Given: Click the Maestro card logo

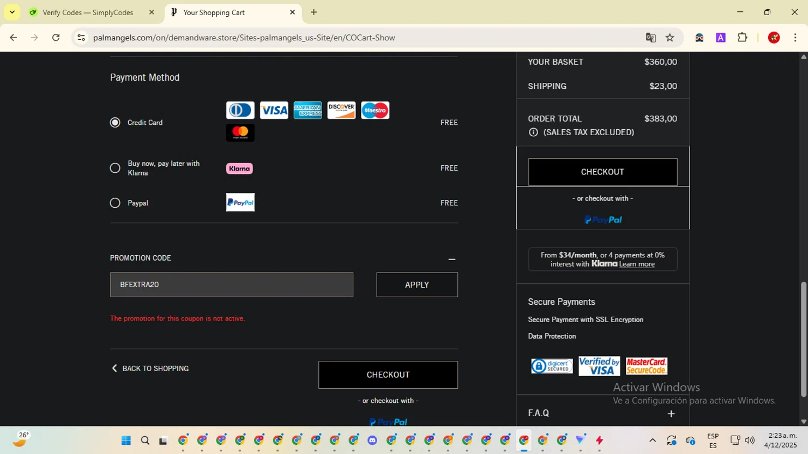Looking at the screenshot, I should (x=375, y=110).
